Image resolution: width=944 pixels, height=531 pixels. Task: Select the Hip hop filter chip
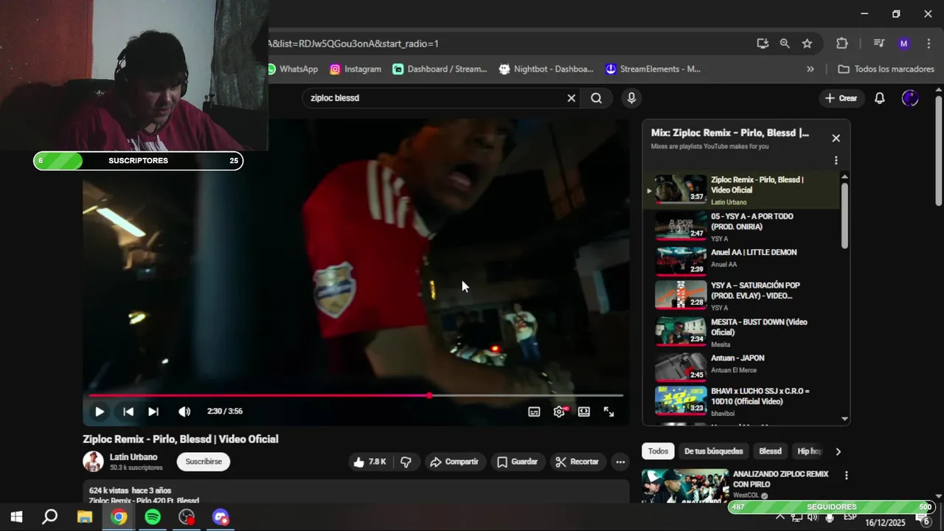click(x=809, y=451)
